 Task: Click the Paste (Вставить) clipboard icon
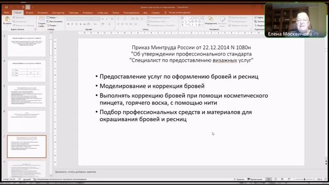click(x=7, y=19)
